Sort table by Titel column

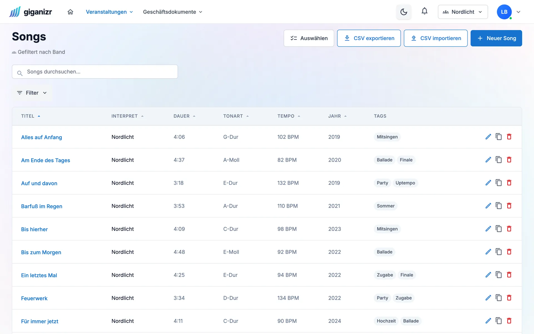(x=31, y=116)
